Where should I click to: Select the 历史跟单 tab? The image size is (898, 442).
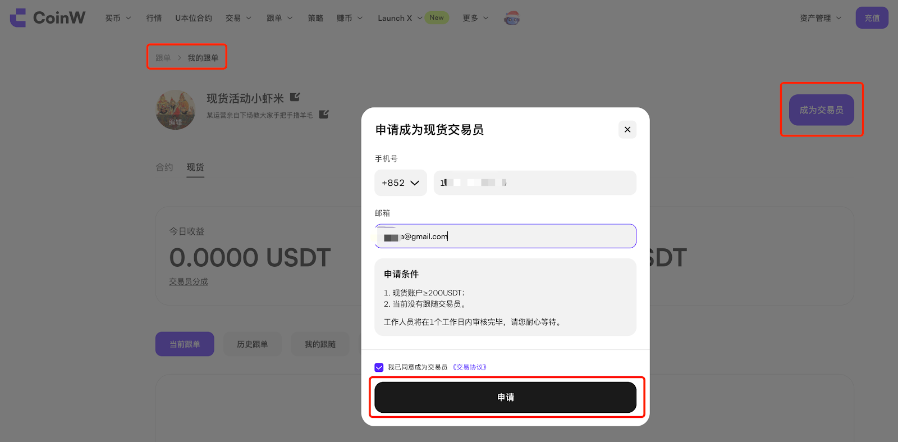(x=252, y=344)
